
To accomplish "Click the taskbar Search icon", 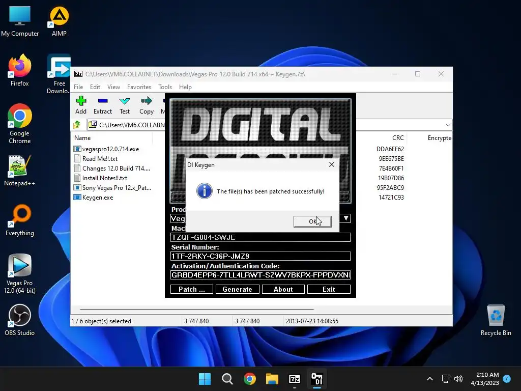I will pyautogui.click(x=227, y=379).
